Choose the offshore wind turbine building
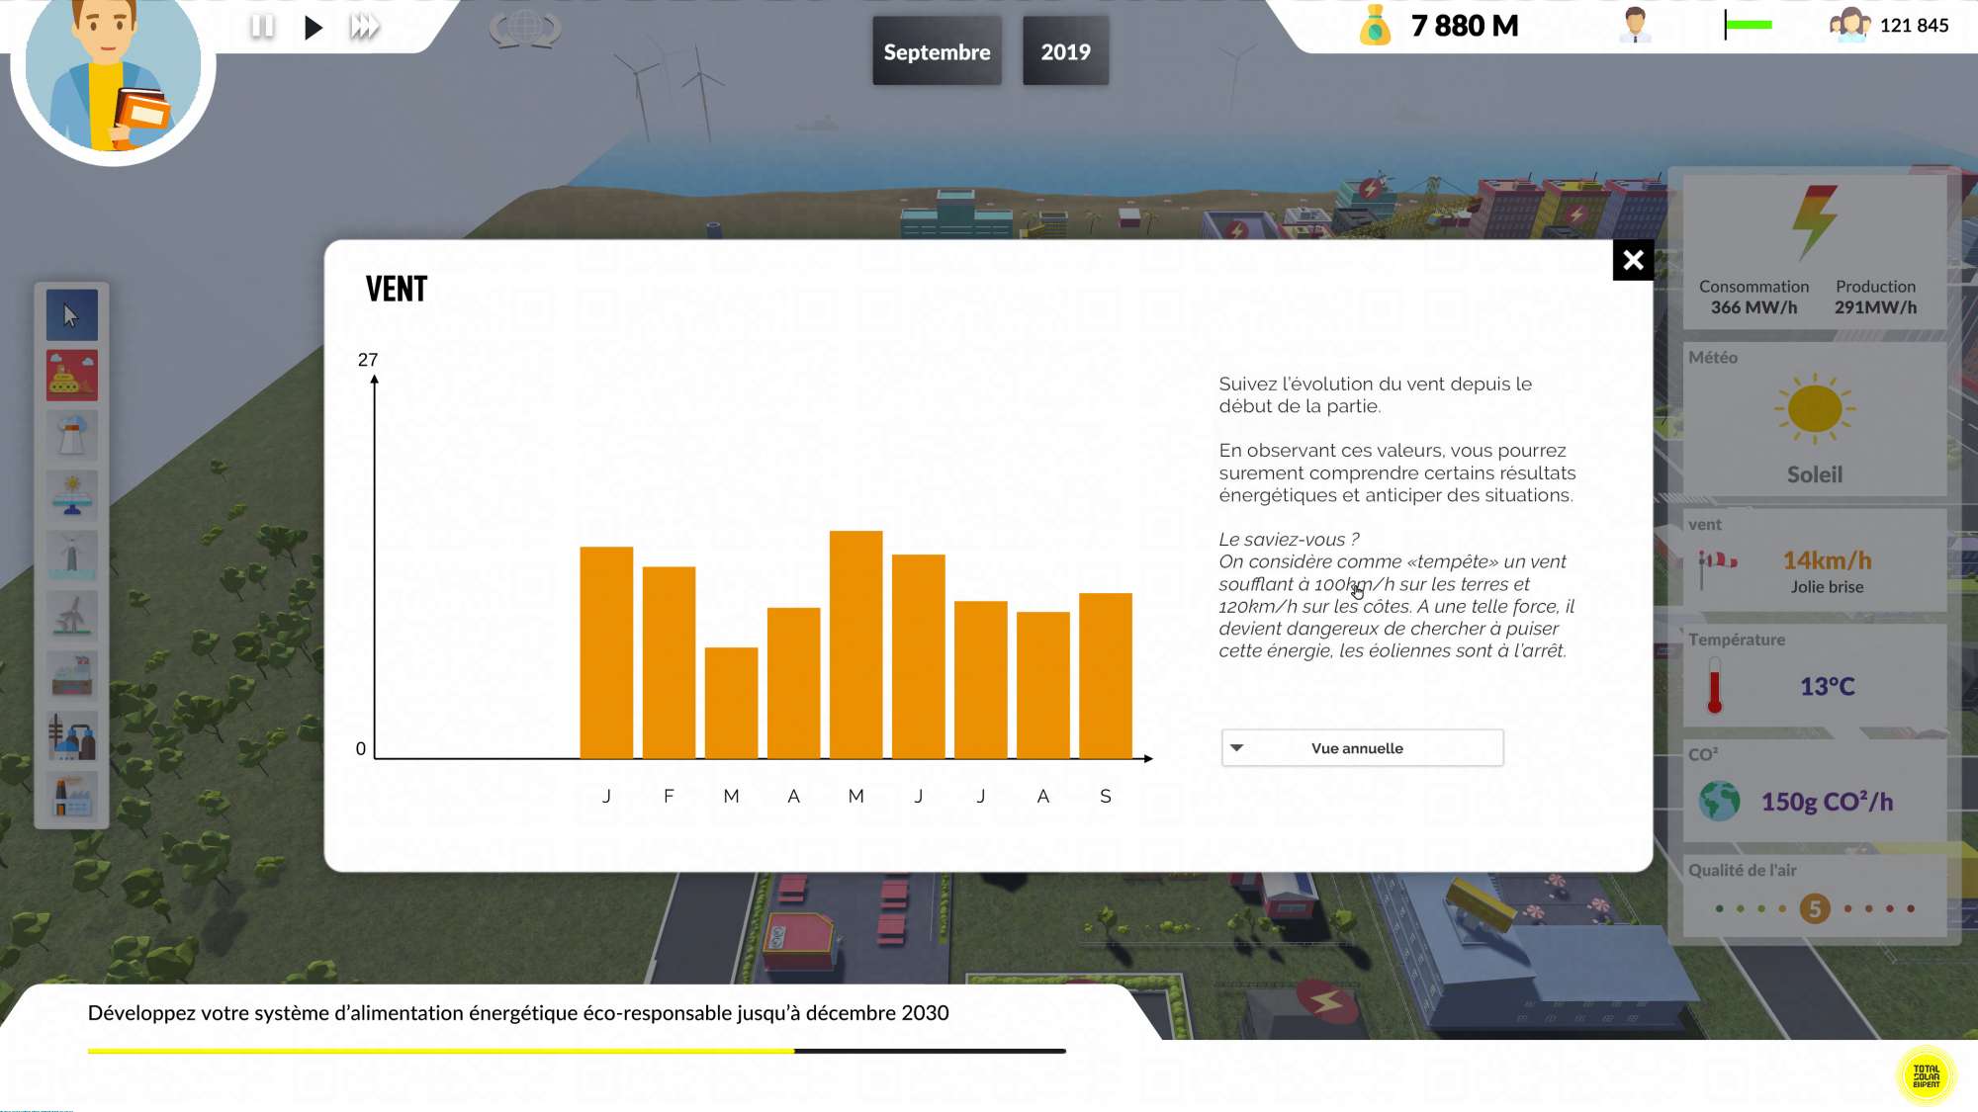The image size is (1978, 1112). click(71, 556)
